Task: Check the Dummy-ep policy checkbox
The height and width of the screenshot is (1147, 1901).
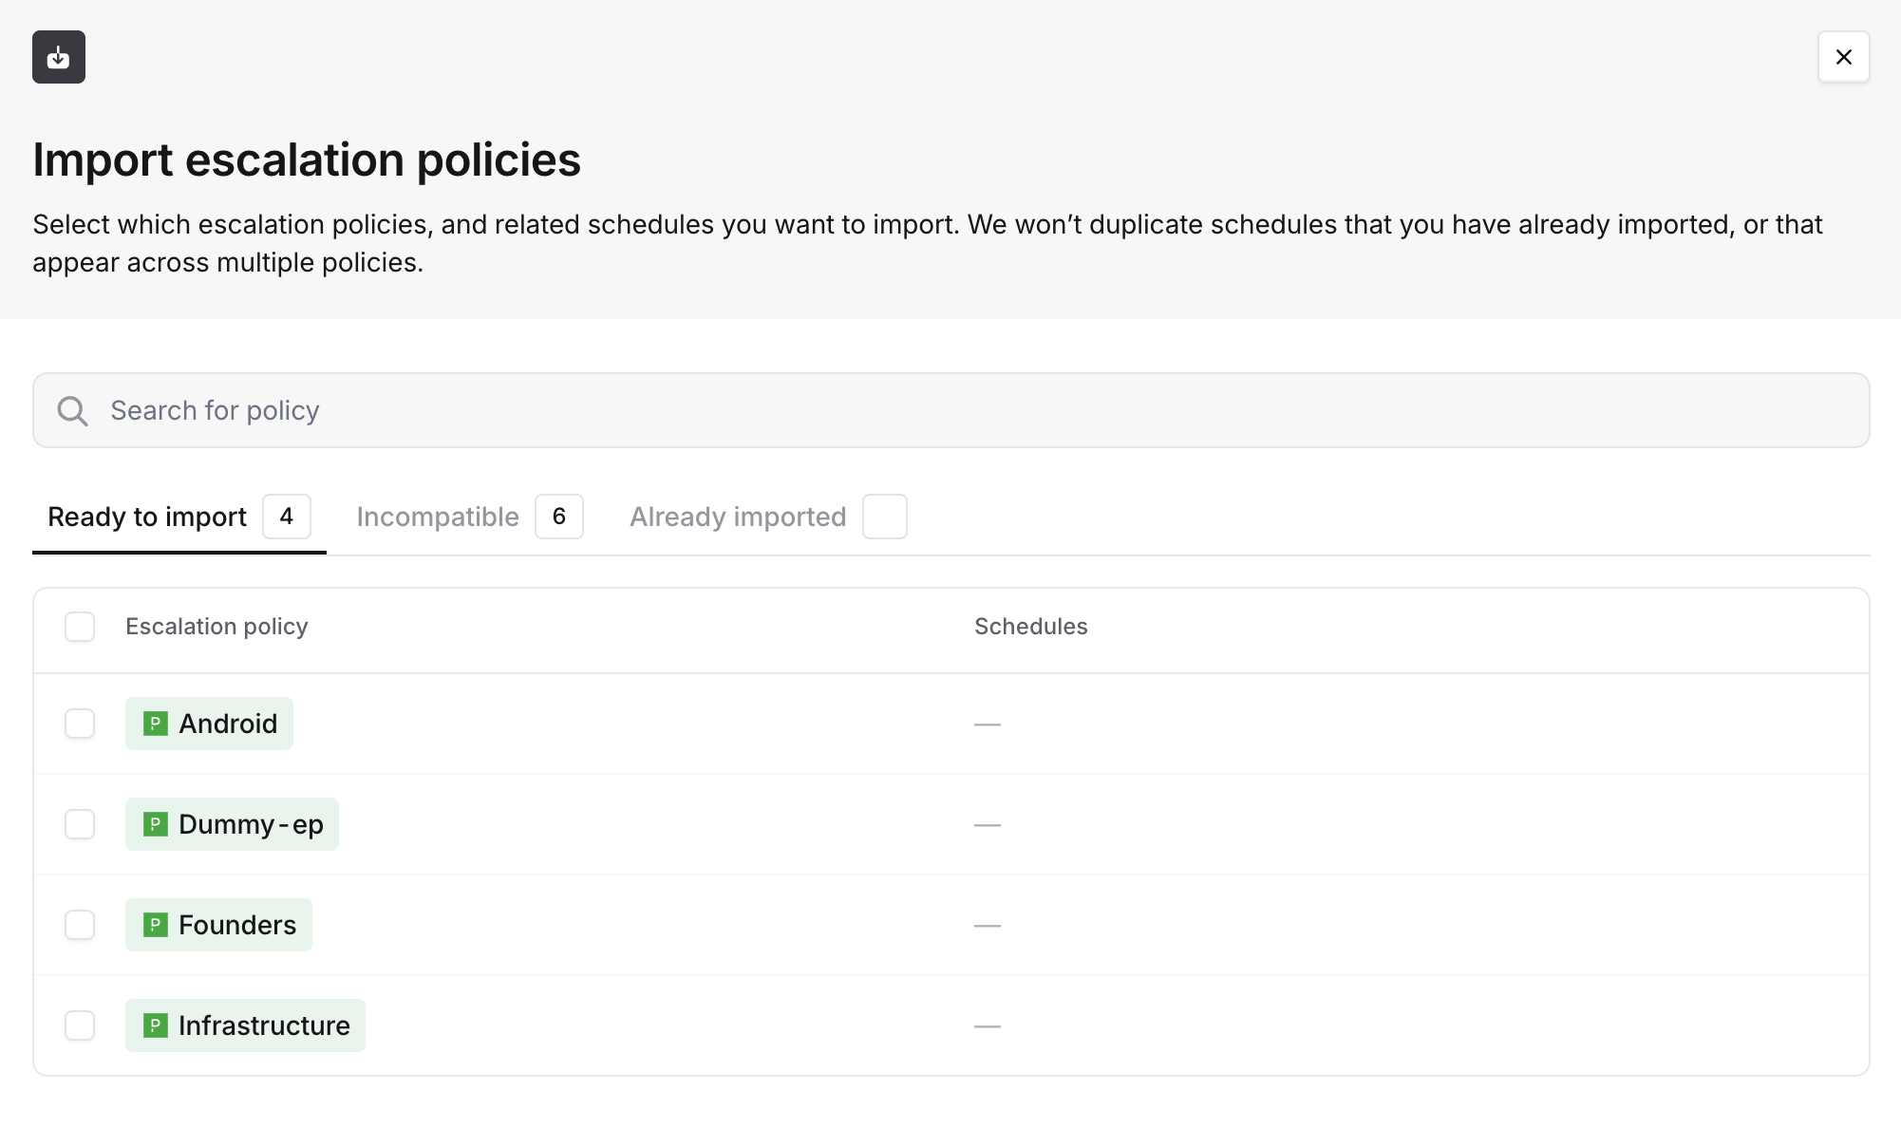Action: click(80, 824)
